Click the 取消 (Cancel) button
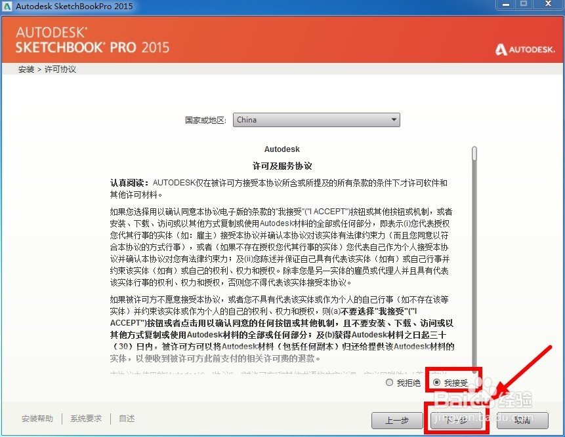 [522, 420]
